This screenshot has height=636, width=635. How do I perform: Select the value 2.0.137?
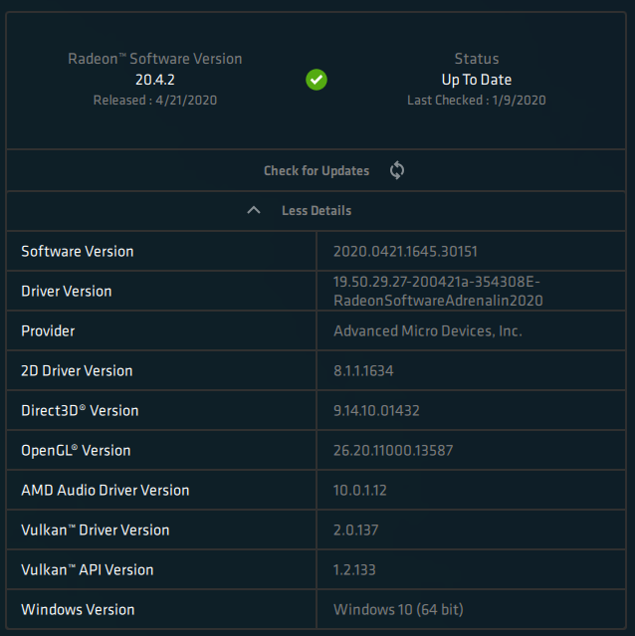pyautogui.click(x=355, y=530)
